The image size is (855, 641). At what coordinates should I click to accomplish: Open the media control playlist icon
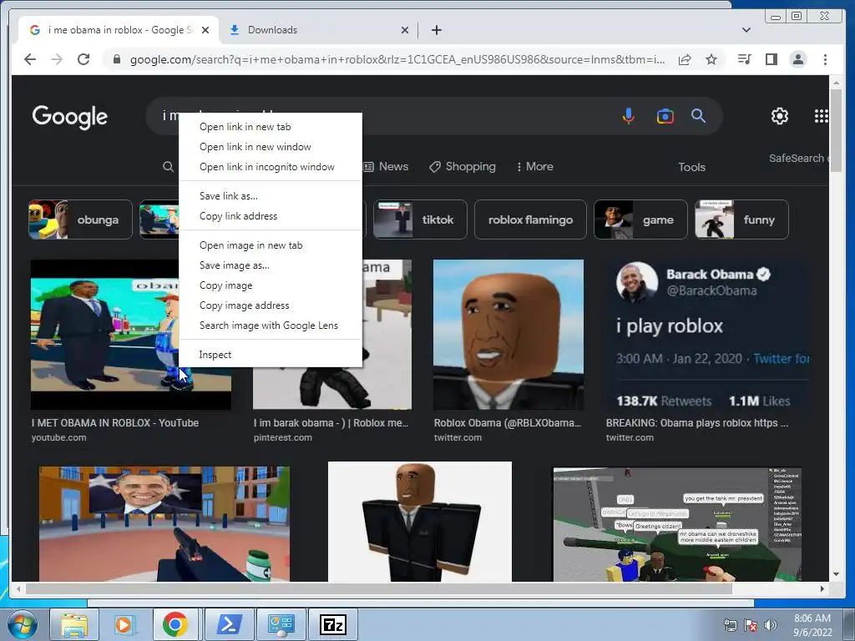(744, 59)
